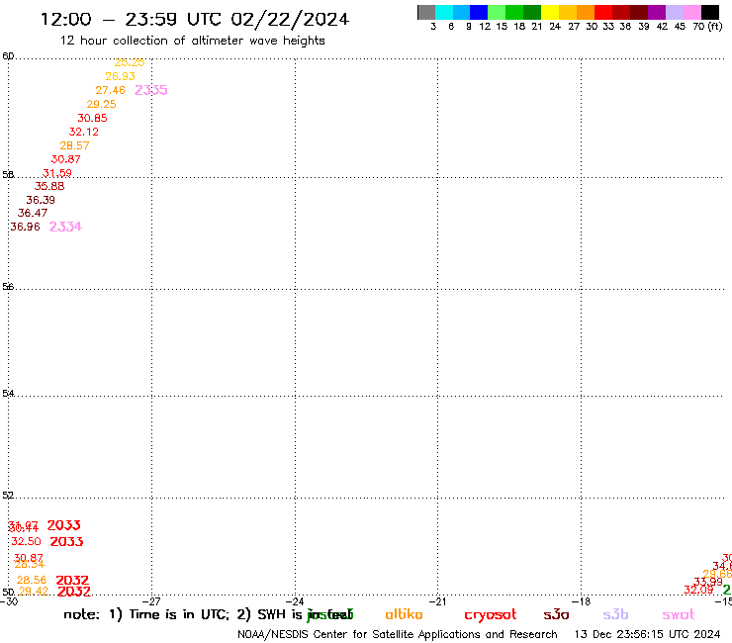The image size is (732, 643).
Task: Click the latitude axis label 52
Action: (8, 496)
